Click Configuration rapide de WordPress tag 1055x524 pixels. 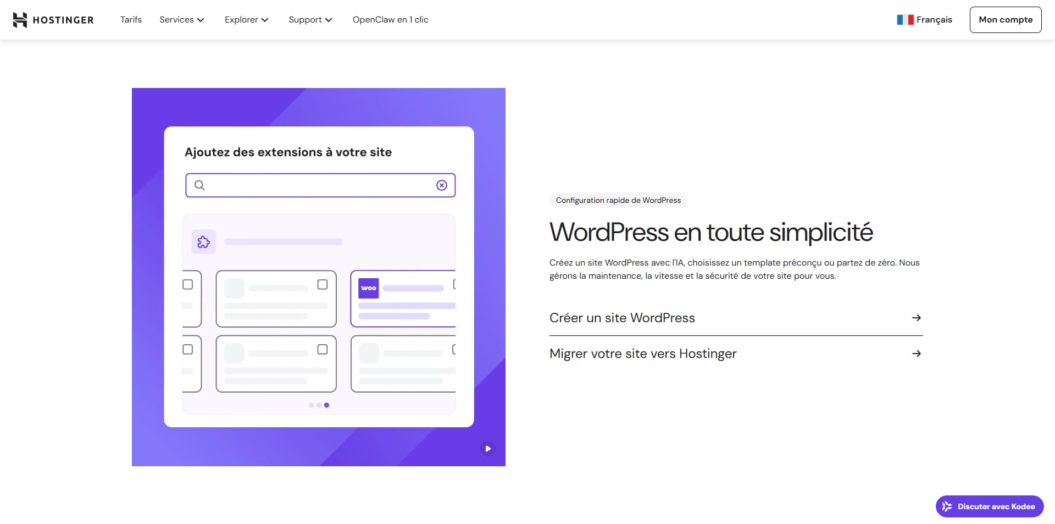[x=618, y=200]
